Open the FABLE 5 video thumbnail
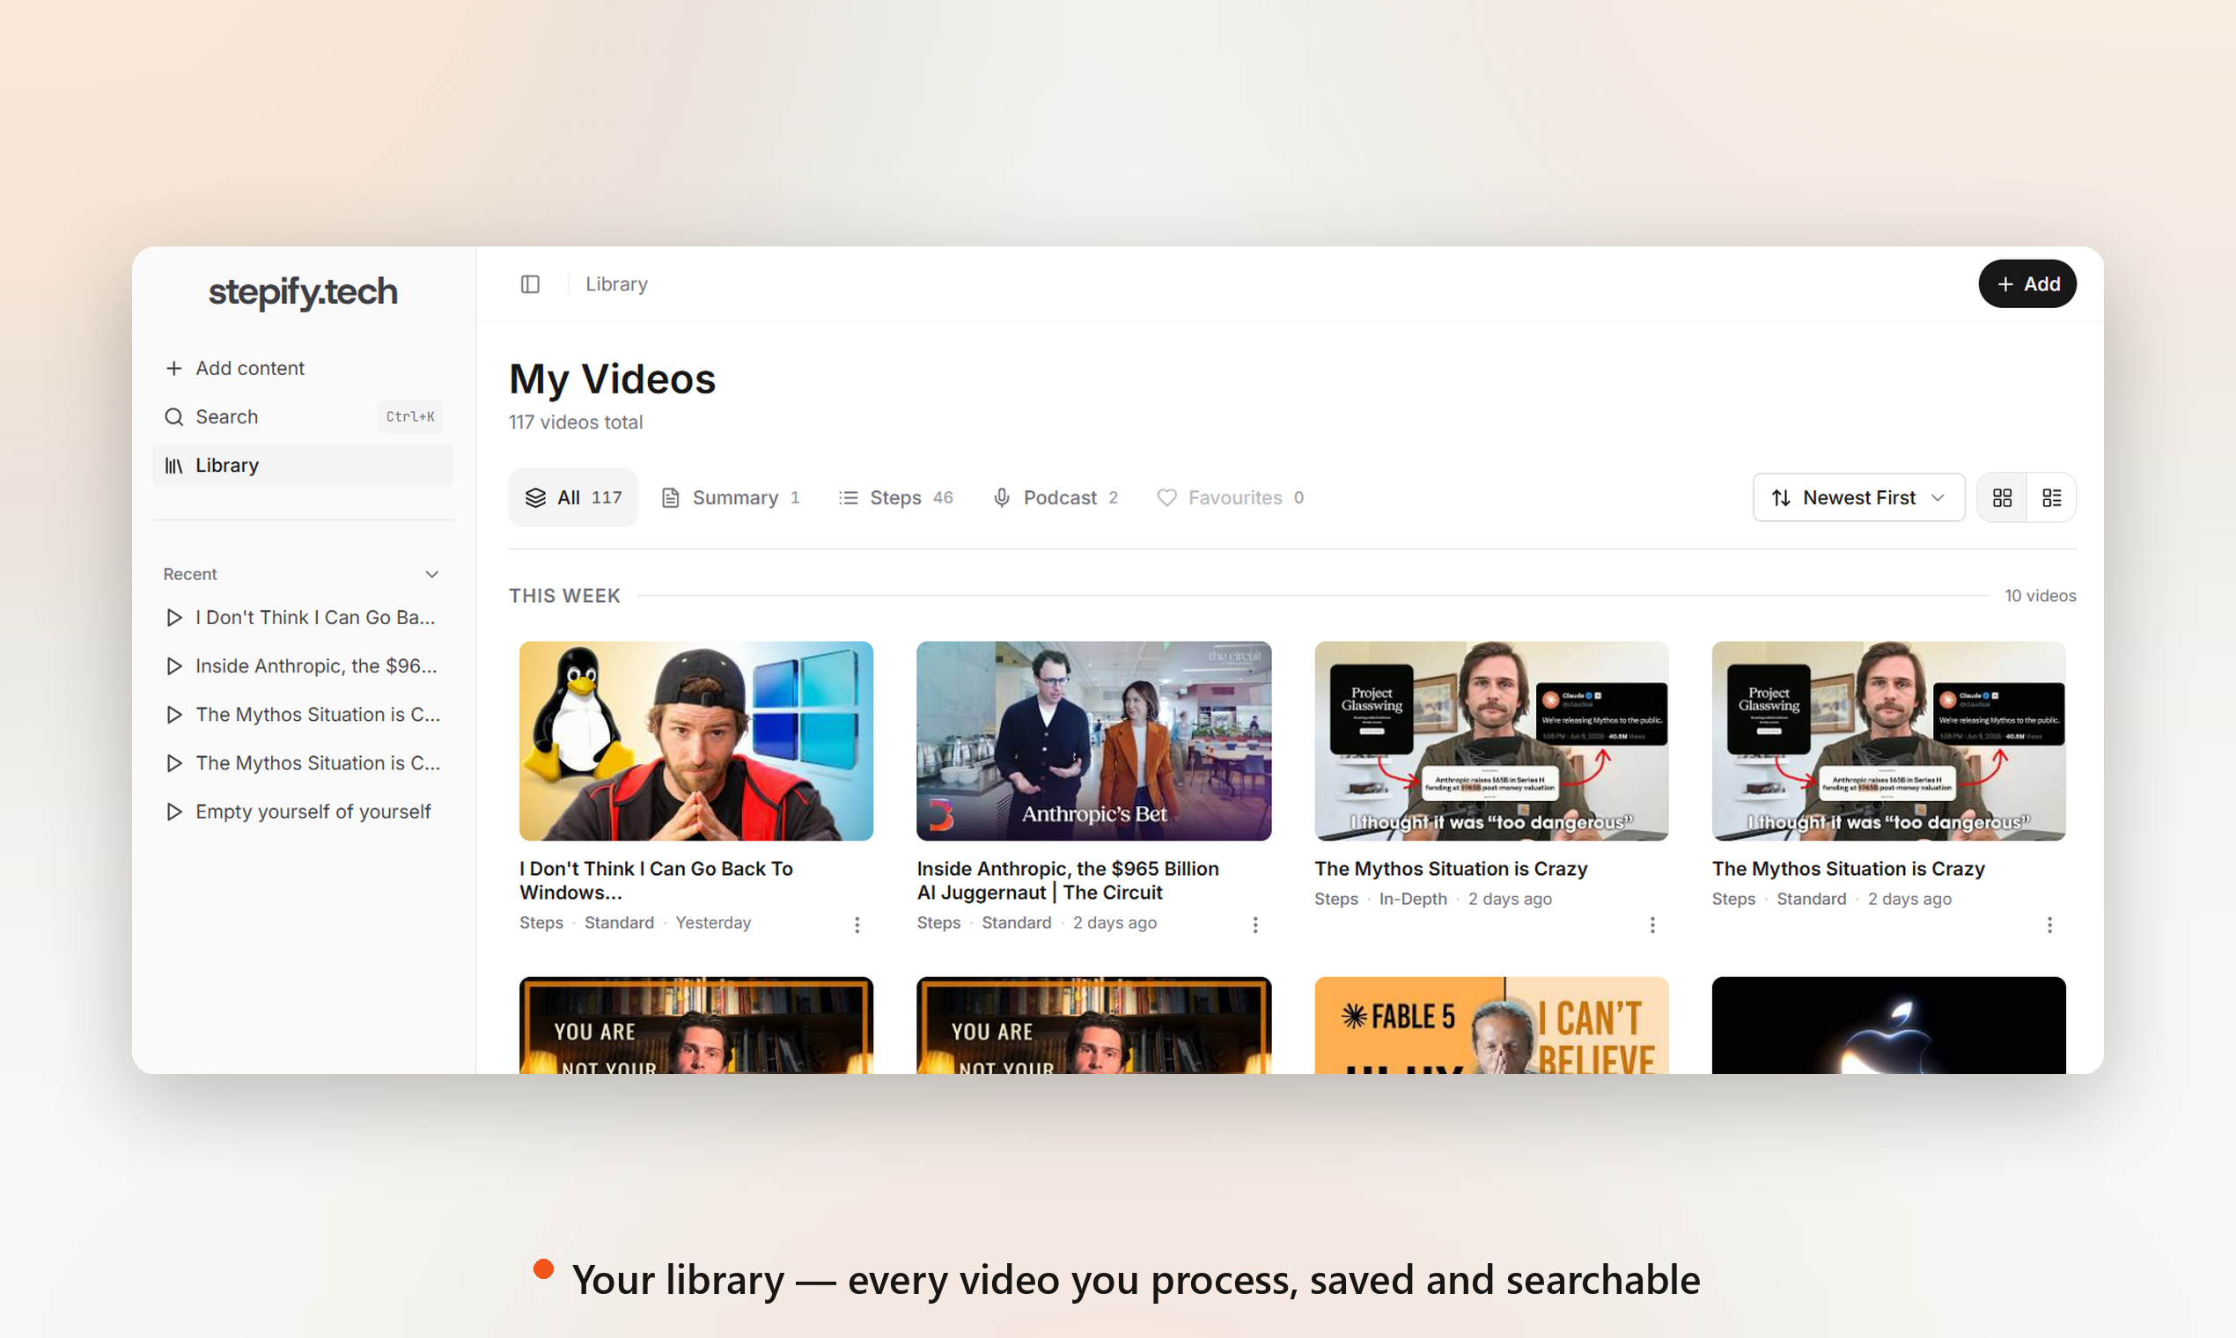Viewport: 2236px width, 1338px height. tap(1491, 1026)
